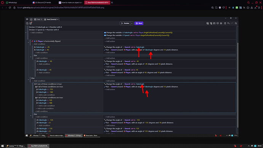The height and width of the screenshot is (148, 263).
Task: Open a new browser tab with plus button
Action: [x=112, y=3]
